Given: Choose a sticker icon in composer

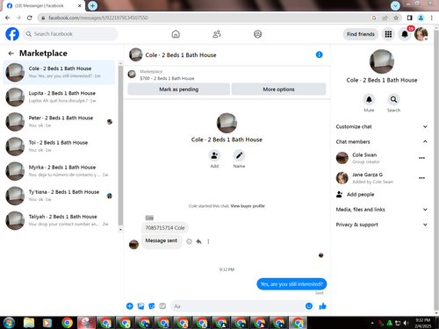Looking at the screenshot, I should coord(152,306).
